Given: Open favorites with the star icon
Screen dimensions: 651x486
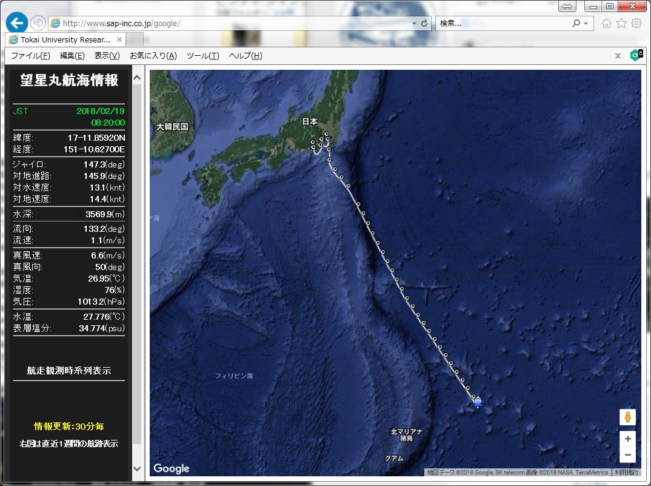Looking at the screenshot, I should point(621,23).
